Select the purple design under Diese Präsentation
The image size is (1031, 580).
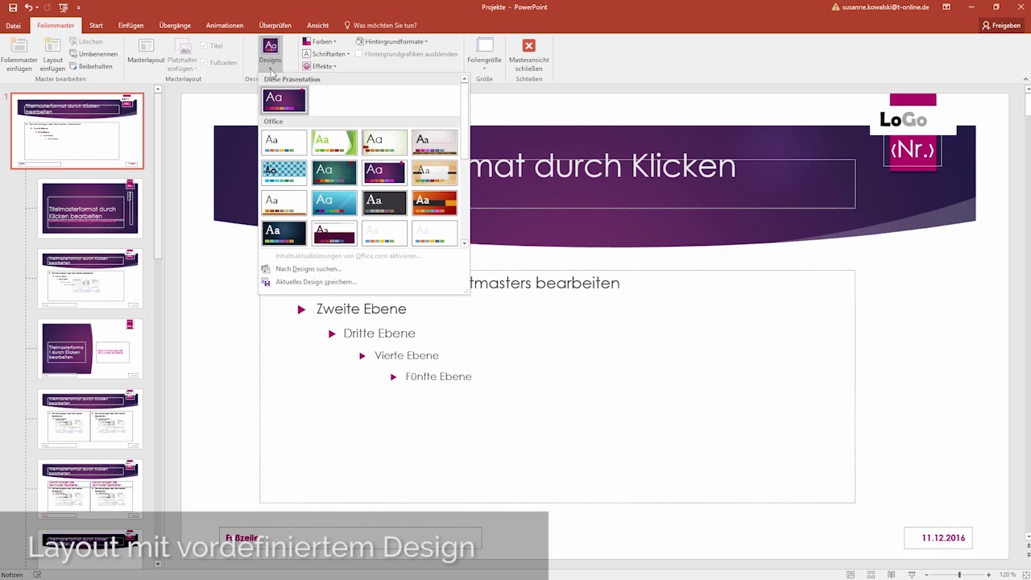click(284, 100)
